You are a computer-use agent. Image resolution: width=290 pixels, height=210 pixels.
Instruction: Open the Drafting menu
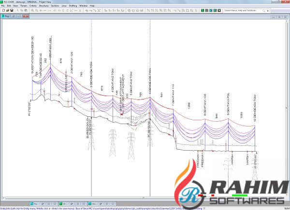pos(73,6)
